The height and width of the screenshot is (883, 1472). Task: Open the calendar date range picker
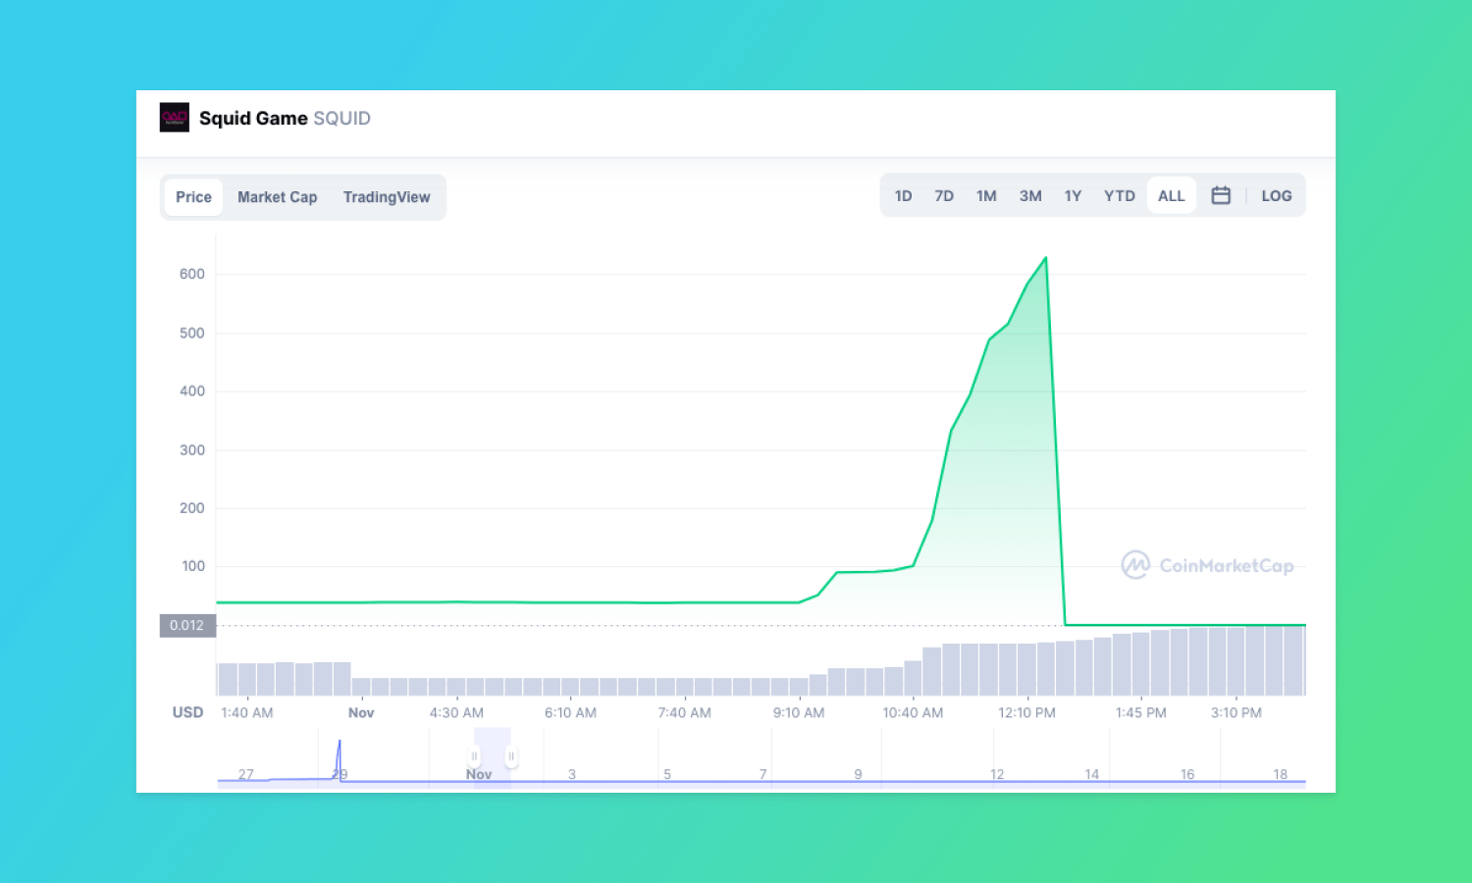coord(1221,195)
